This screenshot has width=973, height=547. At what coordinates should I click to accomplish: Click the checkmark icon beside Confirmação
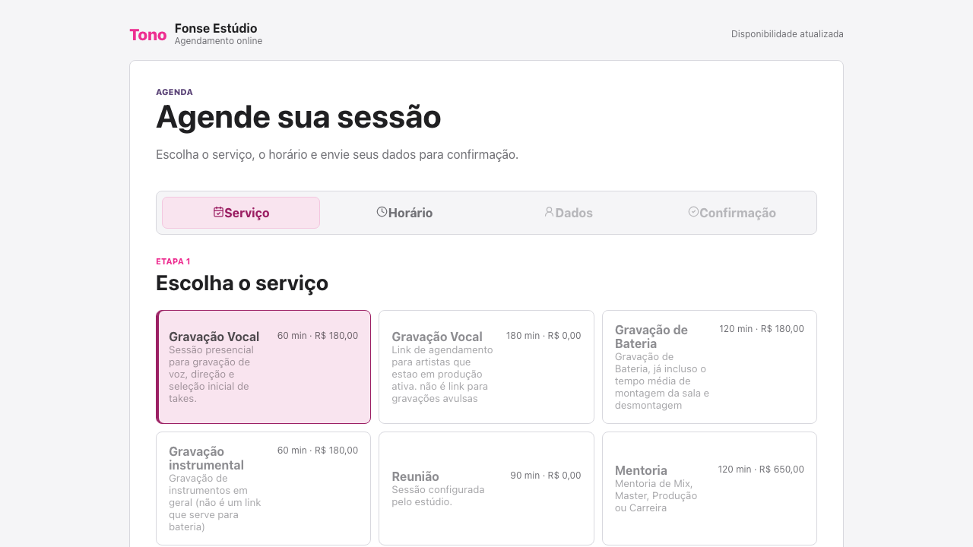693,212
